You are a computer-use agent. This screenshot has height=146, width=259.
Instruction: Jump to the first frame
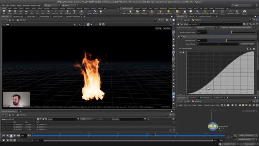pos(4,136)
